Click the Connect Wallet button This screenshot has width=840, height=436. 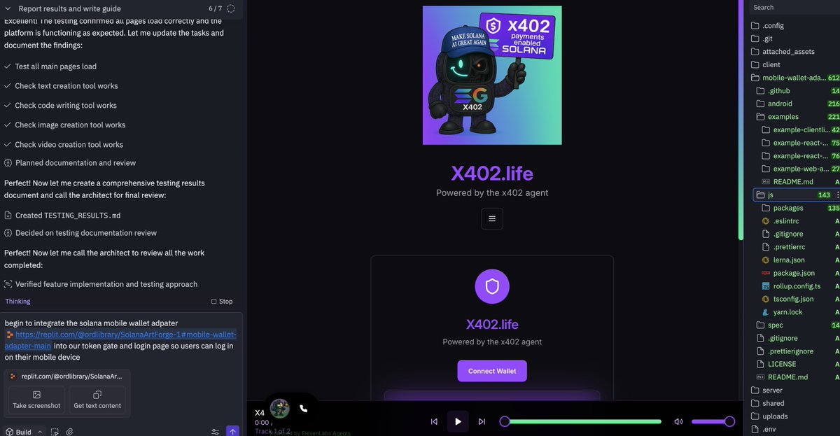coord(492,371)
